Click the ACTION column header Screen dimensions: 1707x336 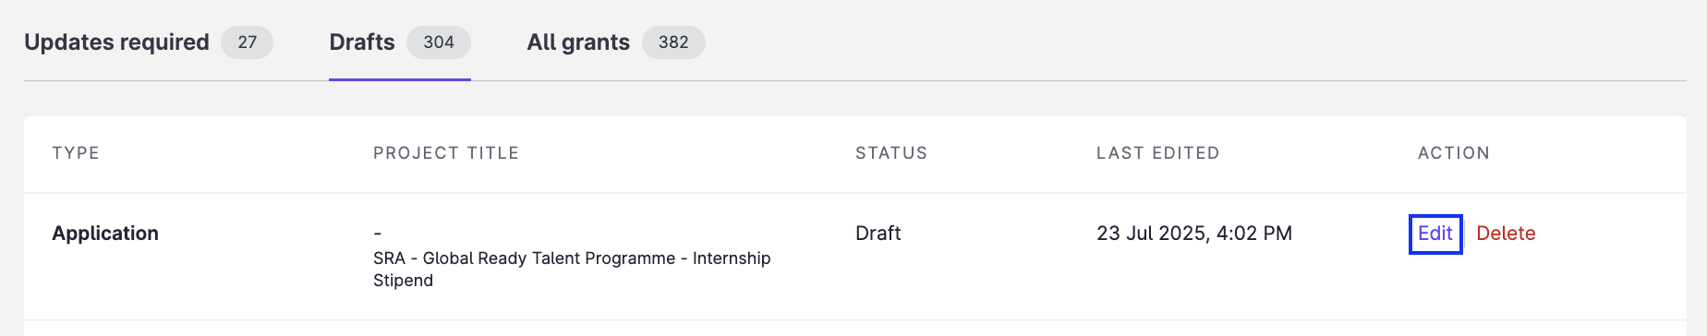1454,153
